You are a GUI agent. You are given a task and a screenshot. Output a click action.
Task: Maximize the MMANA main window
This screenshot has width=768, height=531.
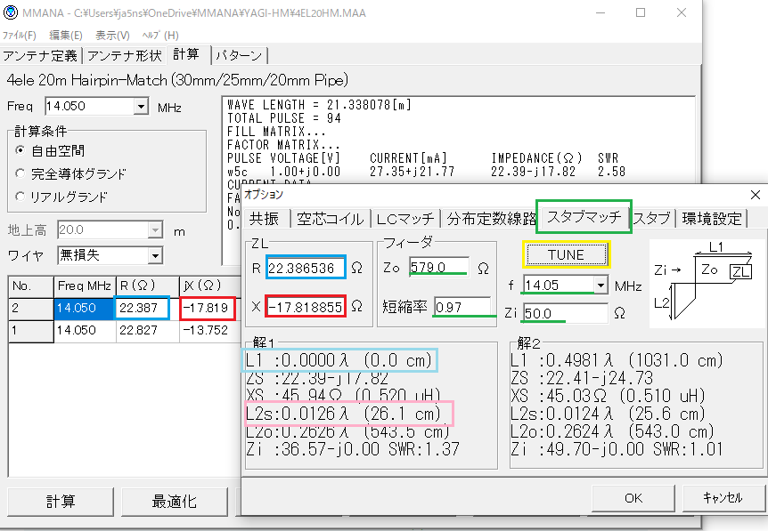(x=640, y=14)
